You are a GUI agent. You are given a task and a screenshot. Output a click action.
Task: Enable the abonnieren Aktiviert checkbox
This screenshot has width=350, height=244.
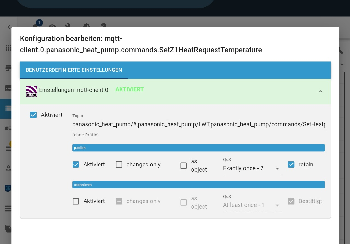coord(76,201)
